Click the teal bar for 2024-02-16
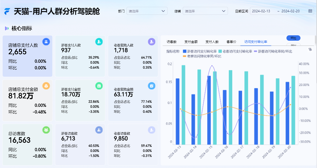 coord(230,107)
